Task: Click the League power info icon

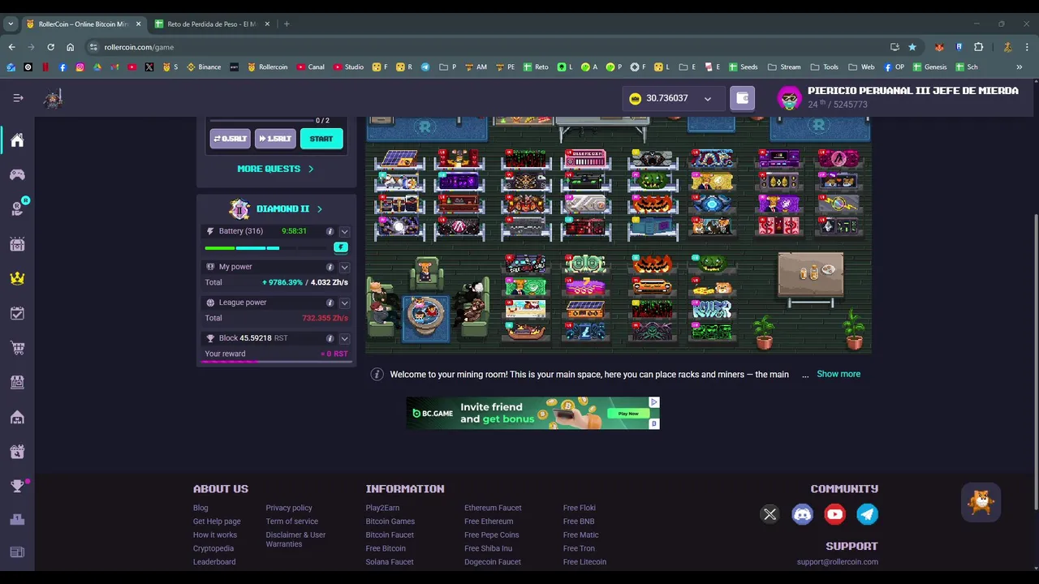Action: pos(330,303)
